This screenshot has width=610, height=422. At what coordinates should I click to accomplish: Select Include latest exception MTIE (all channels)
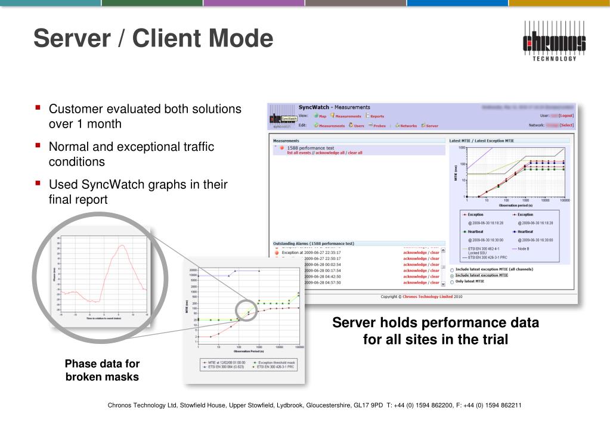pos(451,269)
